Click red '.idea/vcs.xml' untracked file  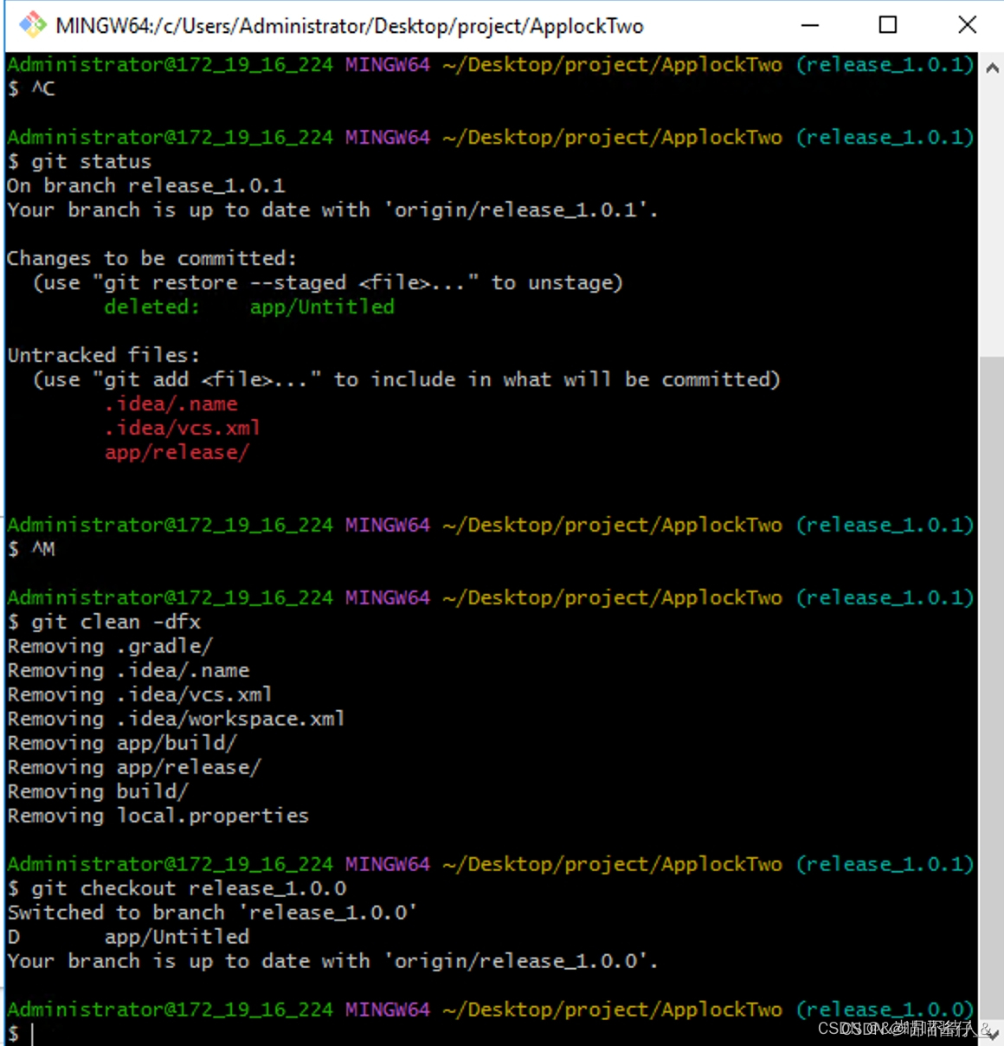coord(183,429)
